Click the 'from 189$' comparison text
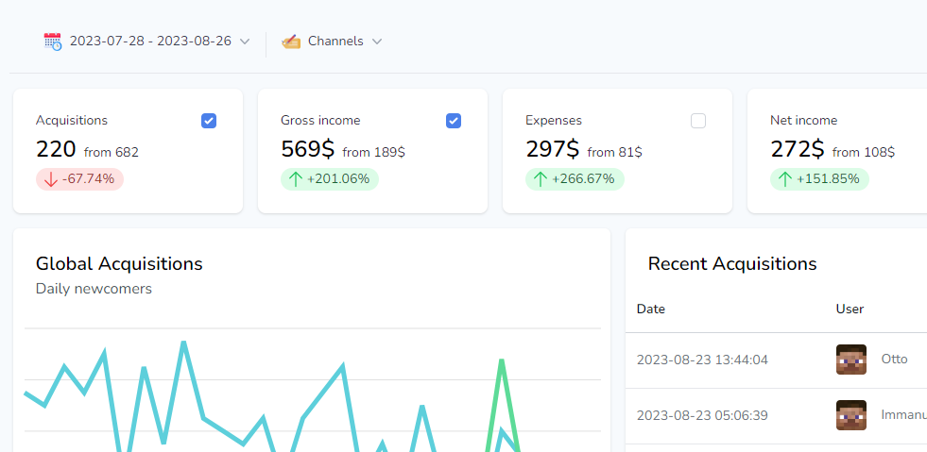Screen dimensions: 927x452 (373, 152)
